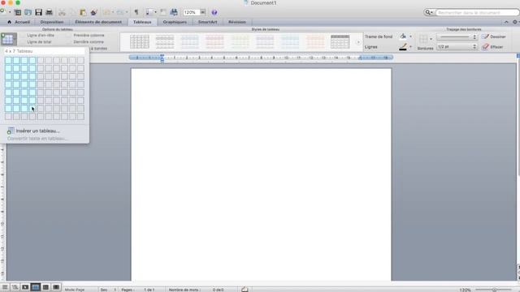The image size is (520, 292).
Task: Click the format painter brush icon
Action: 93,13
